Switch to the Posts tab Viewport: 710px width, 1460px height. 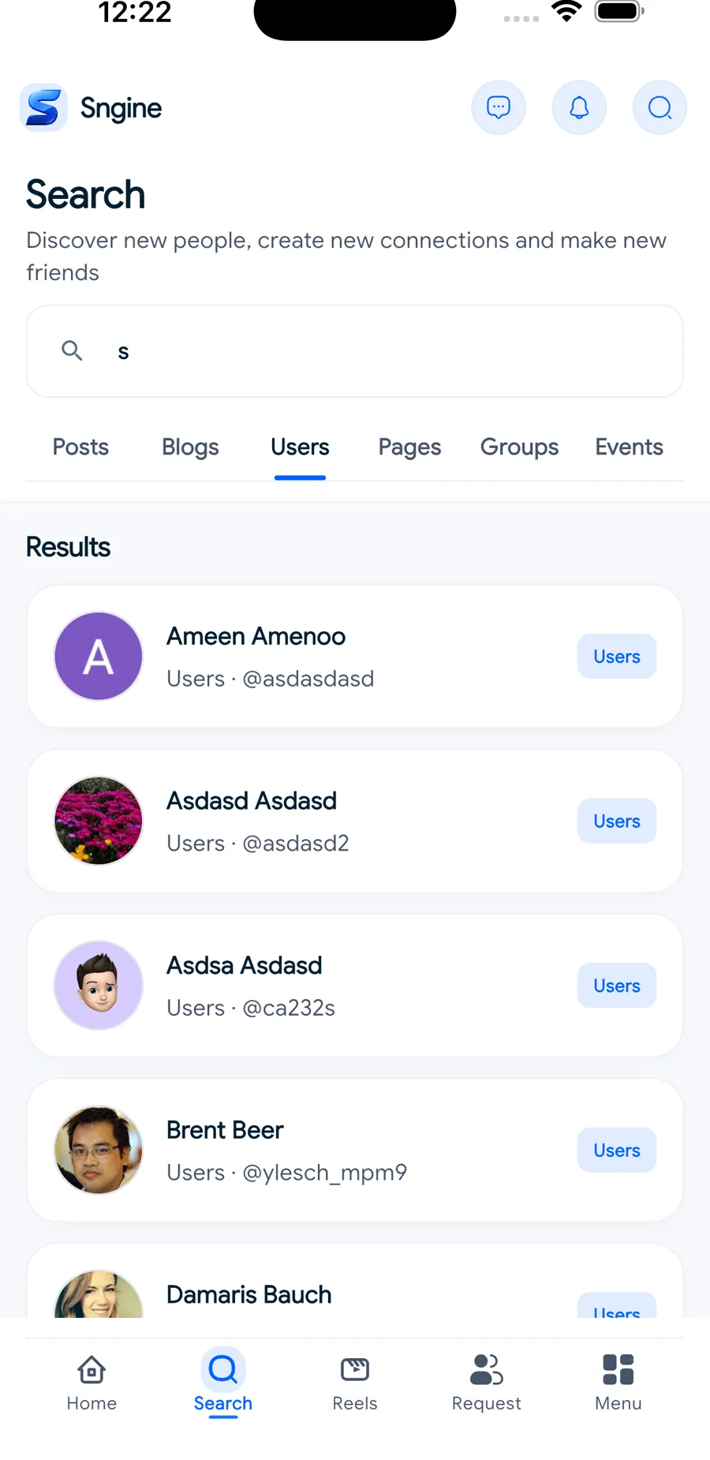(x=80, y=447)
